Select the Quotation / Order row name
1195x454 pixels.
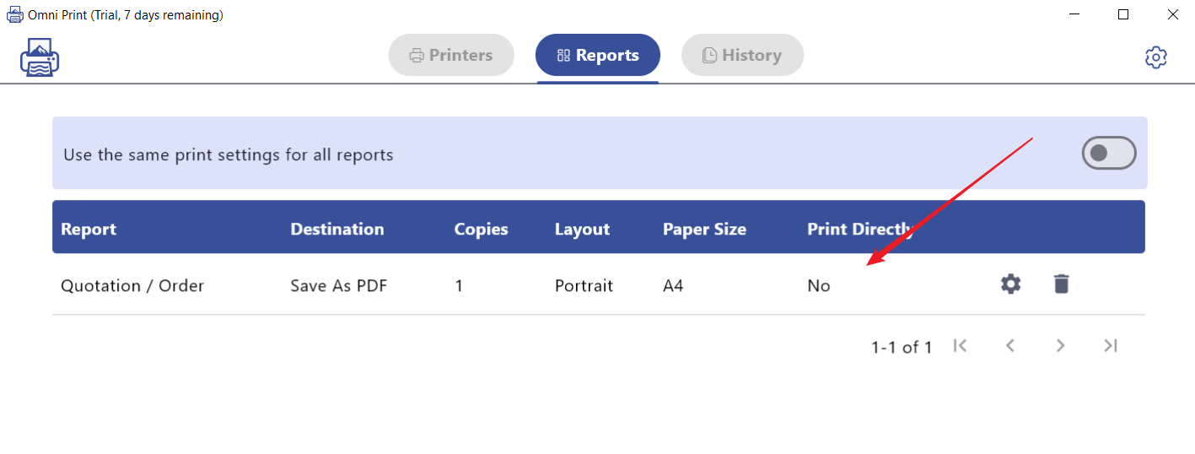tap(132, 286)
